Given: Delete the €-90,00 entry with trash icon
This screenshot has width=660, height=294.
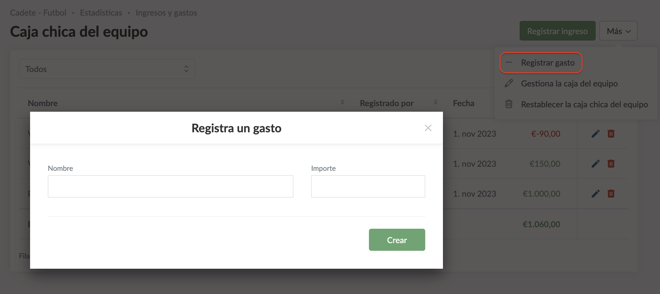Looking at the screenshot, I should (611, 134).
